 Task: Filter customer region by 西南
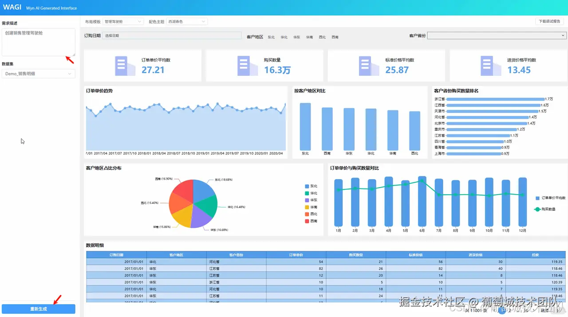[x=335, y=37]
